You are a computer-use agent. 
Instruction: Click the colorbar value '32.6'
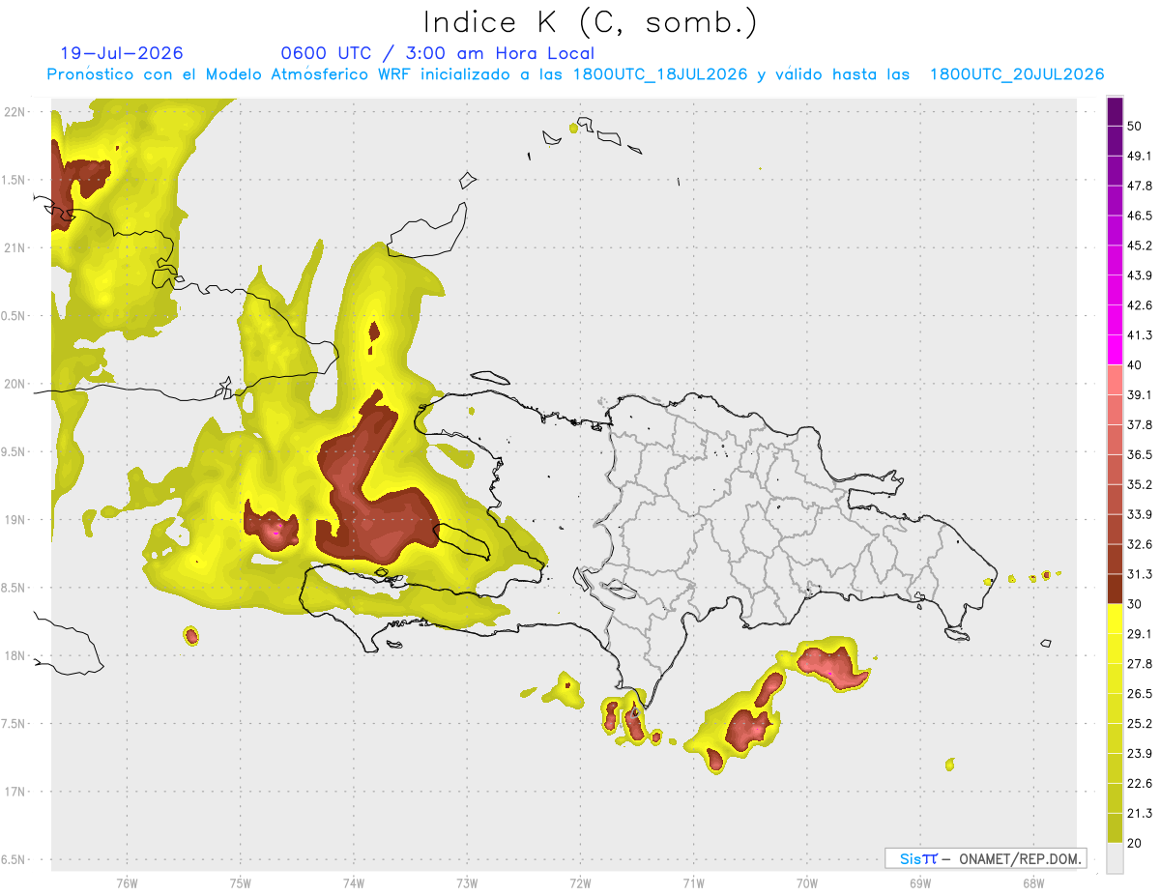point(1140,544)
